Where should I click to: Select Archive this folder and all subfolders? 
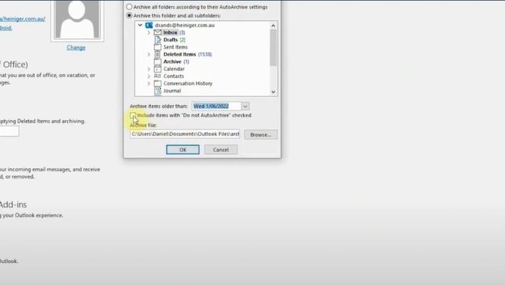(129, 16)
